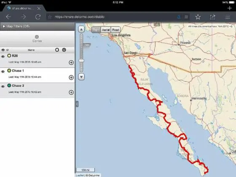This screenshot has width=236, height=177.
Task: Add R26 details with plus circle
Action: 71,62
